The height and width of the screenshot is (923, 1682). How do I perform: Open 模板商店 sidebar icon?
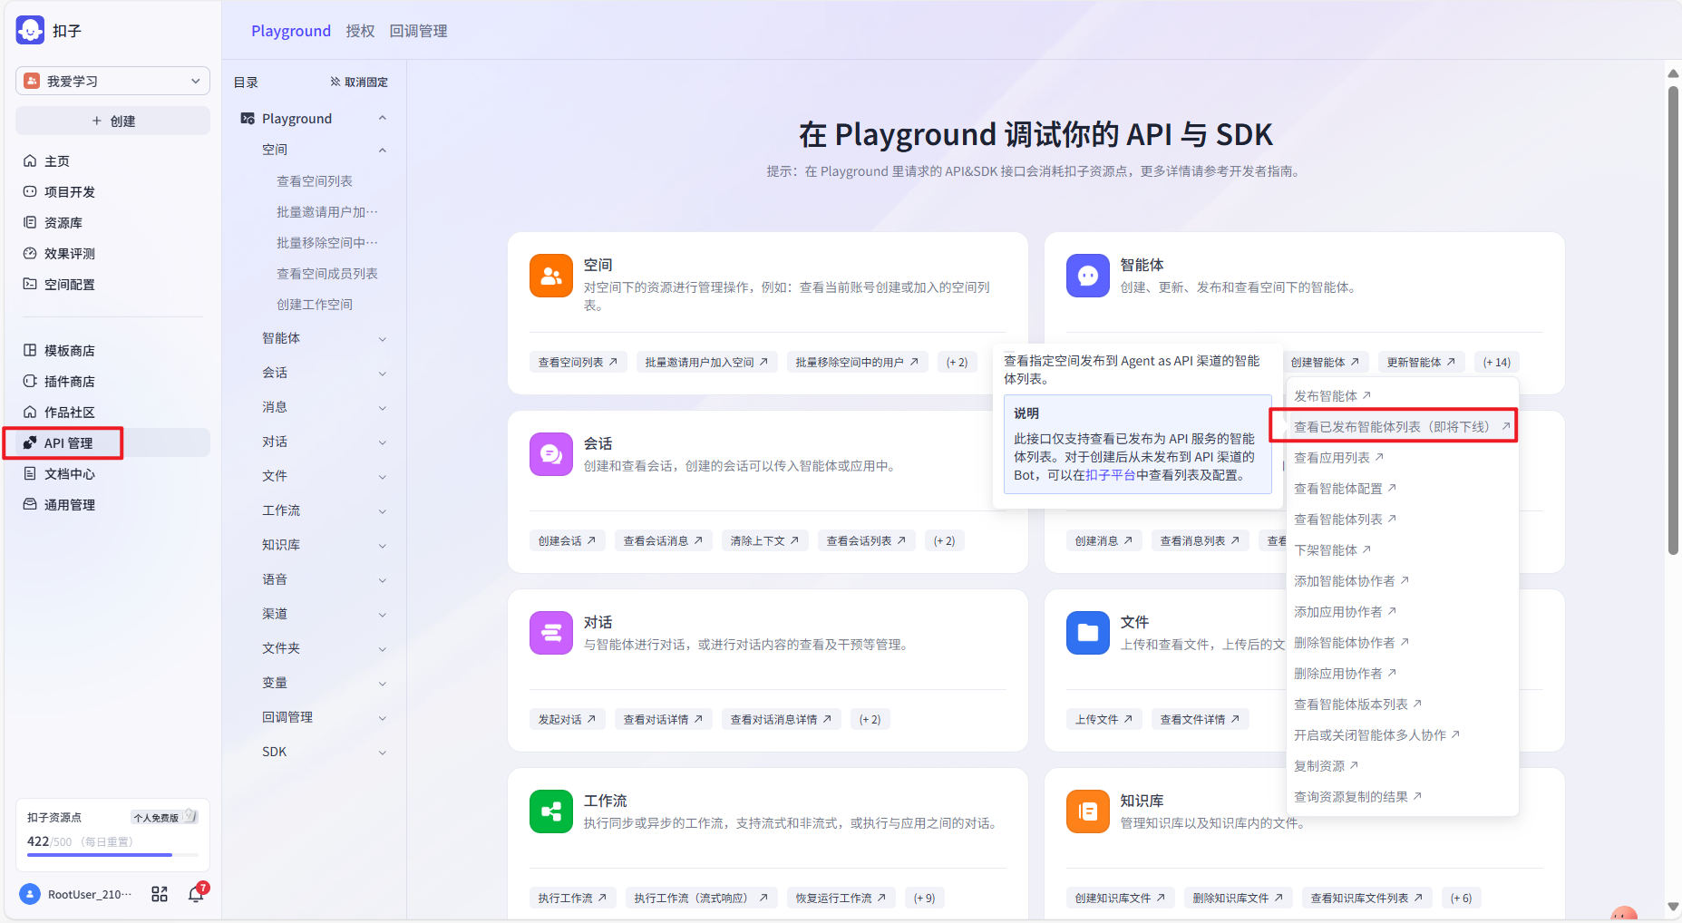30,350
